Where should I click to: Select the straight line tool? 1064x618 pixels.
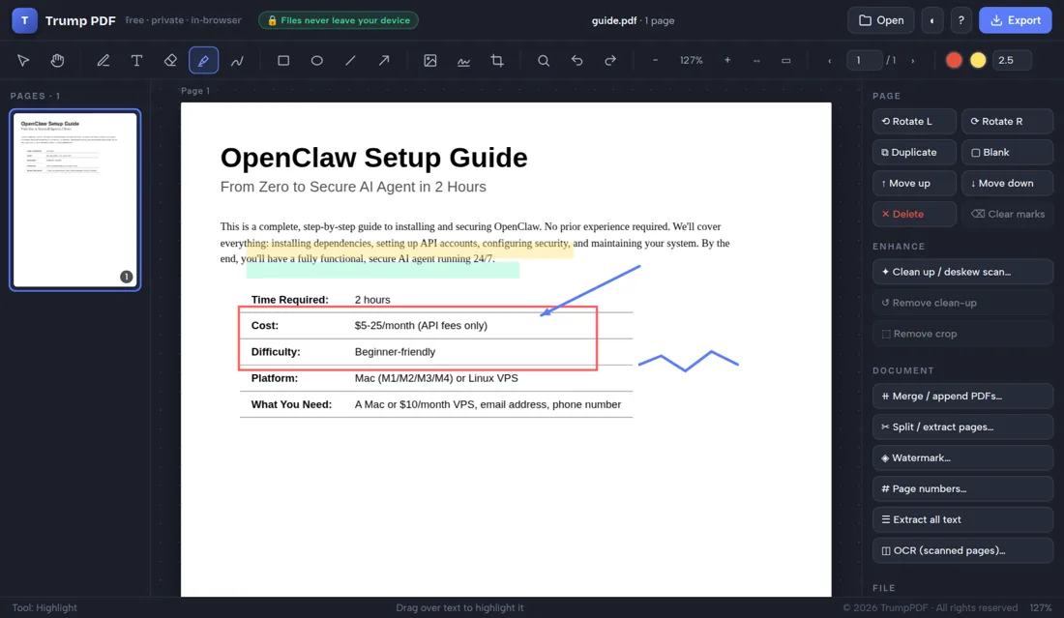click(x=350, y=60)
